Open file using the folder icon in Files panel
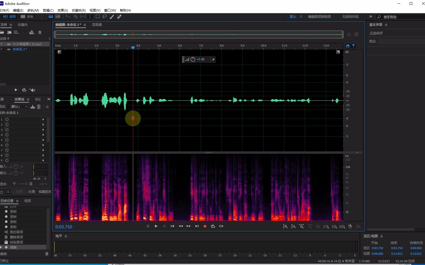This screenshot has width=425, height=265. pos(2,32)
